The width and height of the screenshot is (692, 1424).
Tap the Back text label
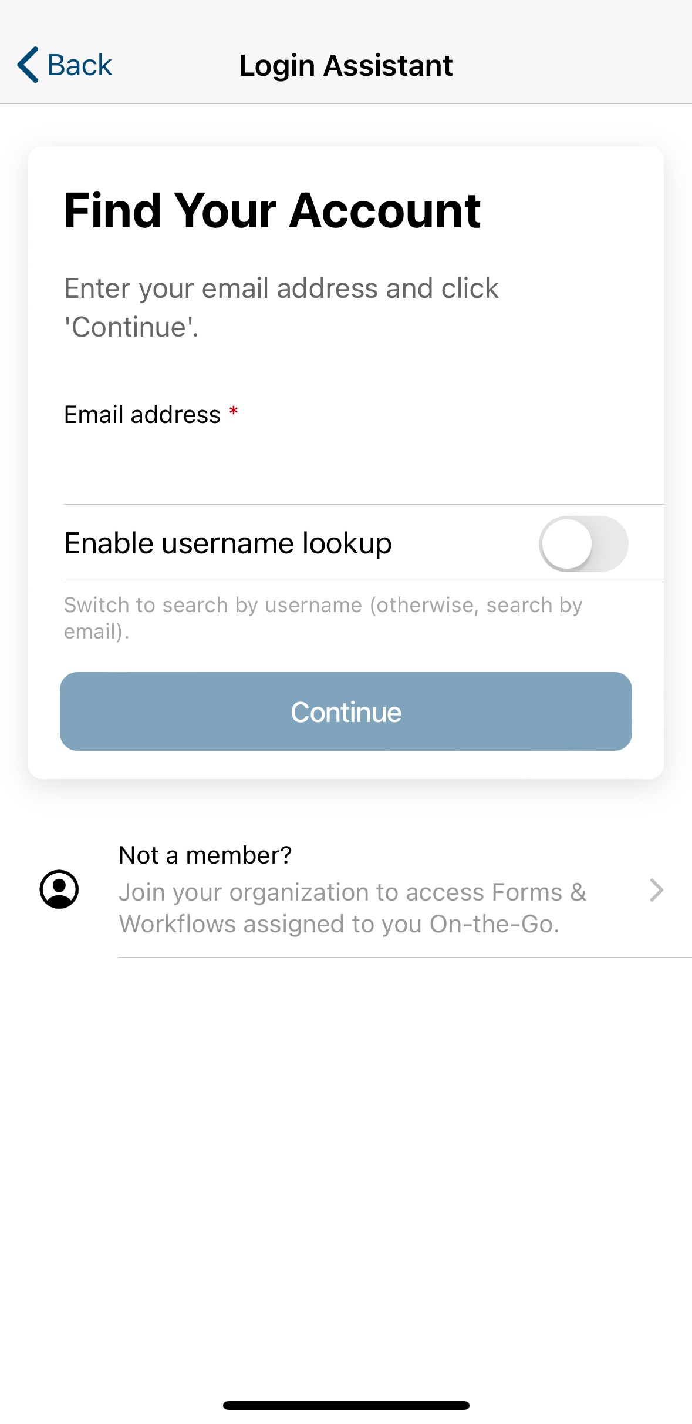point(79,65)
